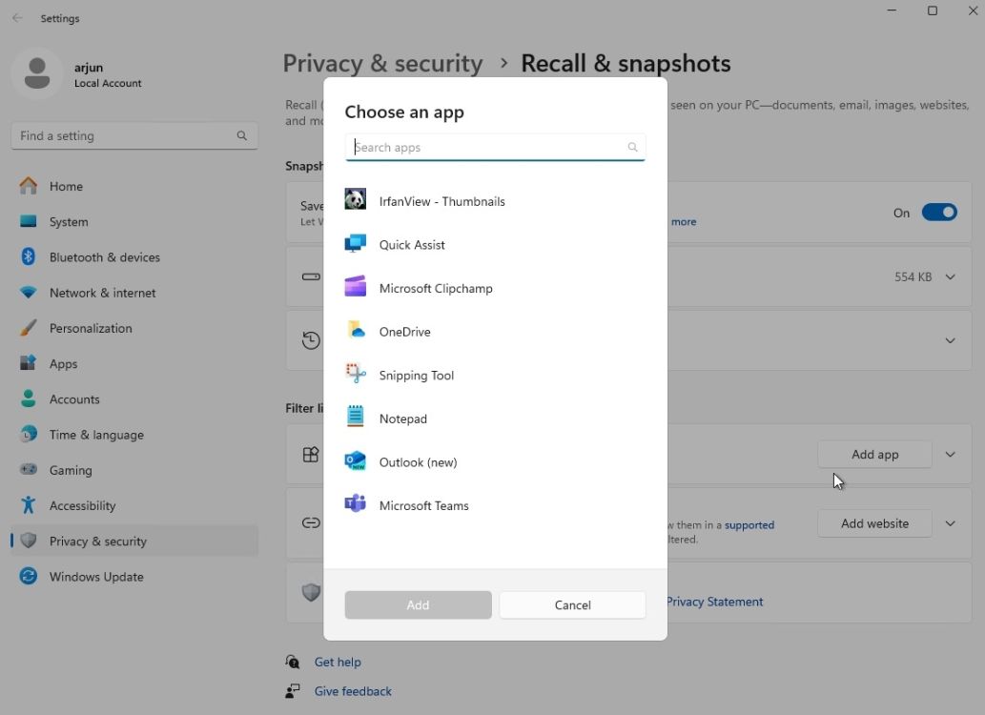This screenshot has height=715, width=985.
Task: Click the OneDrive cloud icon
Action: (355, 331)
